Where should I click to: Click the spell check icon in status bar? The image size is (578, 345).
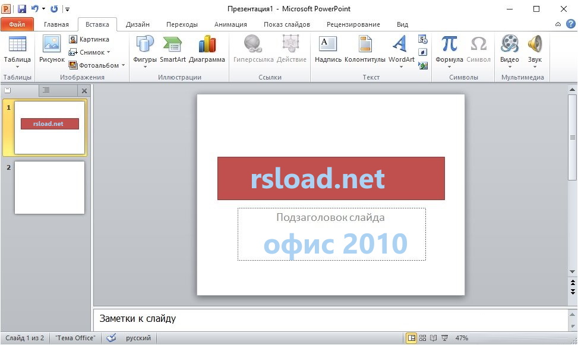(x=111, y=338)
